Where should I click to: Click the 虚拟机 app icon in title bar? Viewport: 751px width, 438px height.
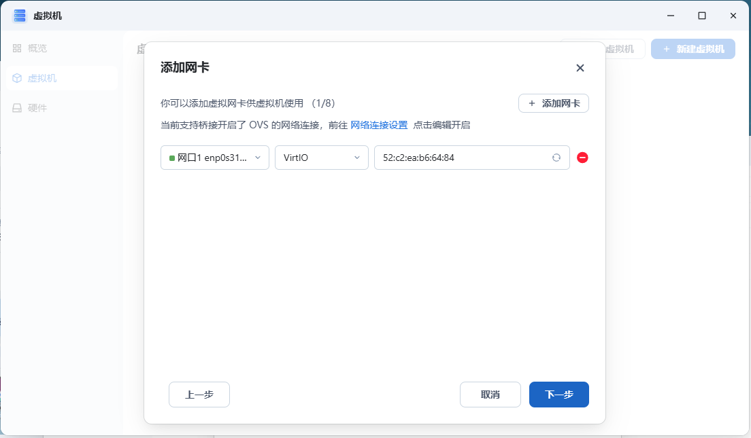point(19,15)
